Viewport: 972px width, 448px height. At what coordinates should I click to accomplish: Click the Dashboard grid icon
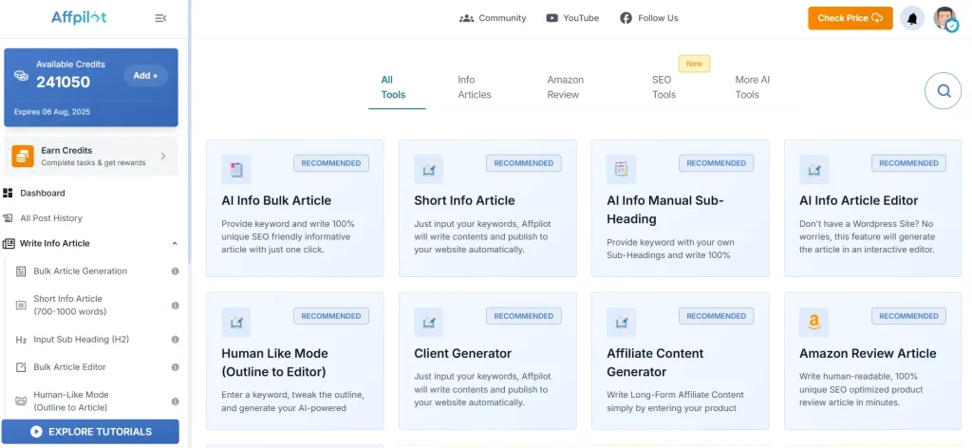pyautogui.click(x=8, y=194)
